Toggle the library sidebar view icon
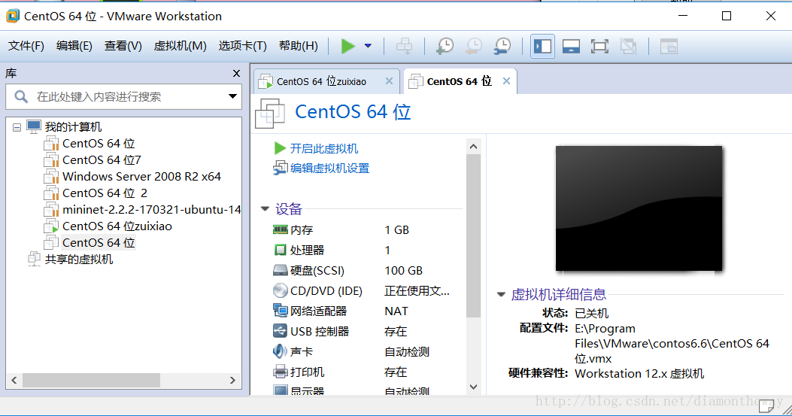792x416 pixels. 542,47
